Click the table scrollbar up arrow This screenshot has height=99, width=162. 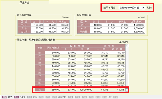(x=127, y=46)
